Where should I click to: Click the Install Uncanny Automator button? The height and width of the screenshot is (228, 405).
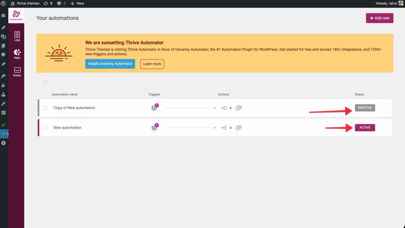110,64
